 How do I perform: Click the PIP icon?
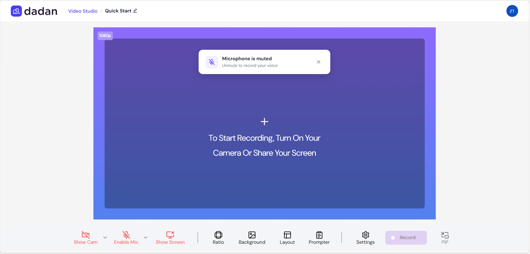click(x=445, y=237)
